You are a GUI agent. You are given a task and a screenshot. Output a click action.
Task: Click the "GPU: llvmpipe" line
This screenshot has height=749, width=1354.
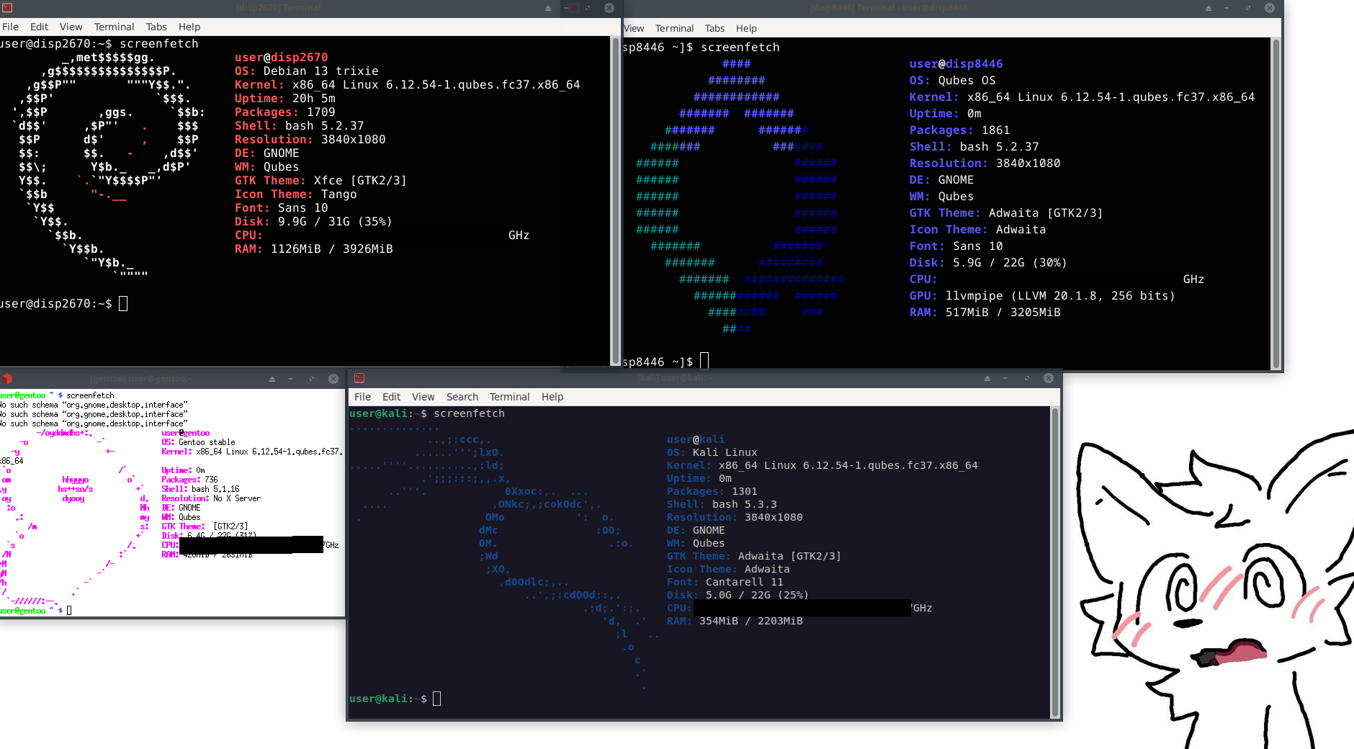tap(1042, 296)
